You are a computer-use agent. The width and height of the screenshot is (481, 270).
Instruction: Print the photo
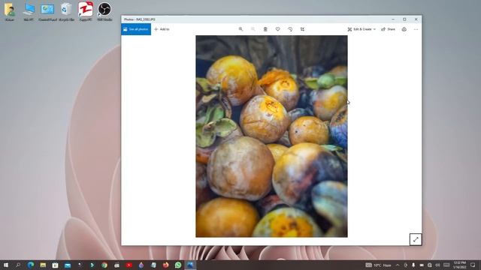404,29
